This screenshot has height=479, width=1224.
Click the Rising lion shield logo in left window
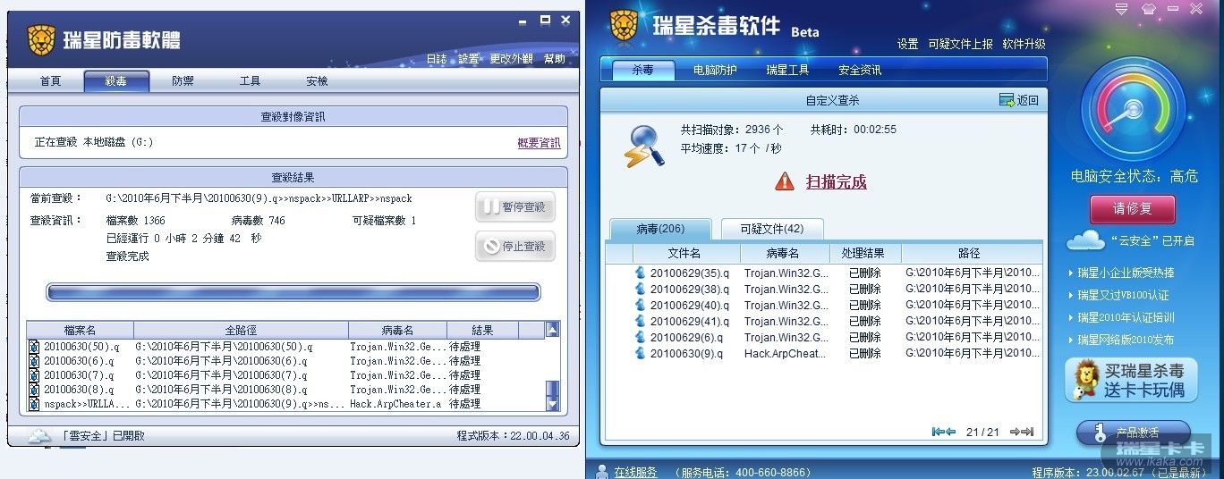pyautogui.click(x=41, y=40)
